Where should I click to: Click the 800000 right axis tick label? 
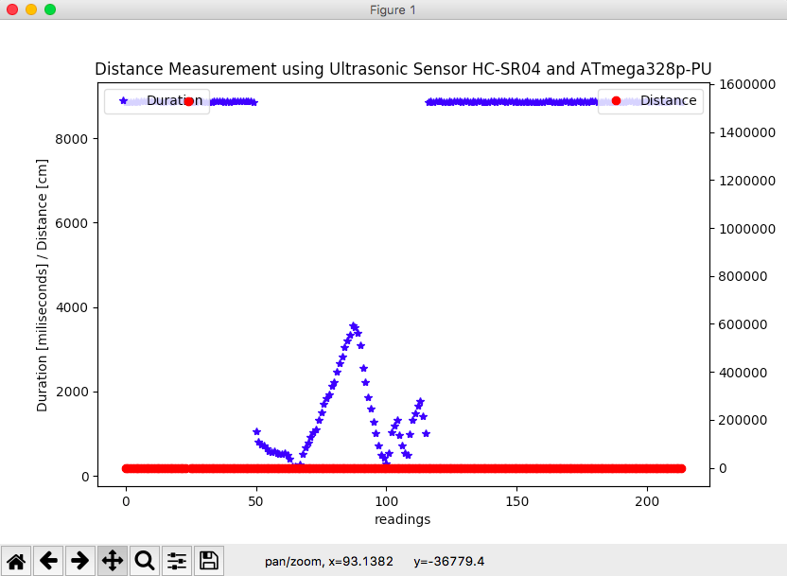pyautogui.click(x=743, y=276)
